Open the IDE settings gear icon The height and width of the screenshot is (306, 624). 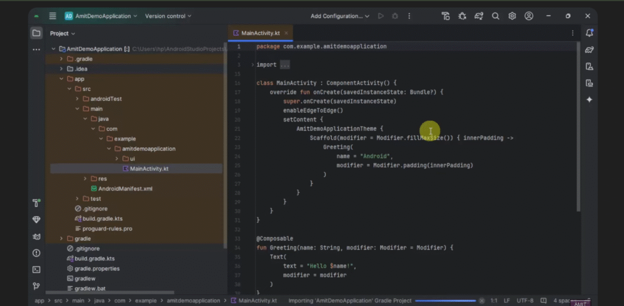point(512,16)
